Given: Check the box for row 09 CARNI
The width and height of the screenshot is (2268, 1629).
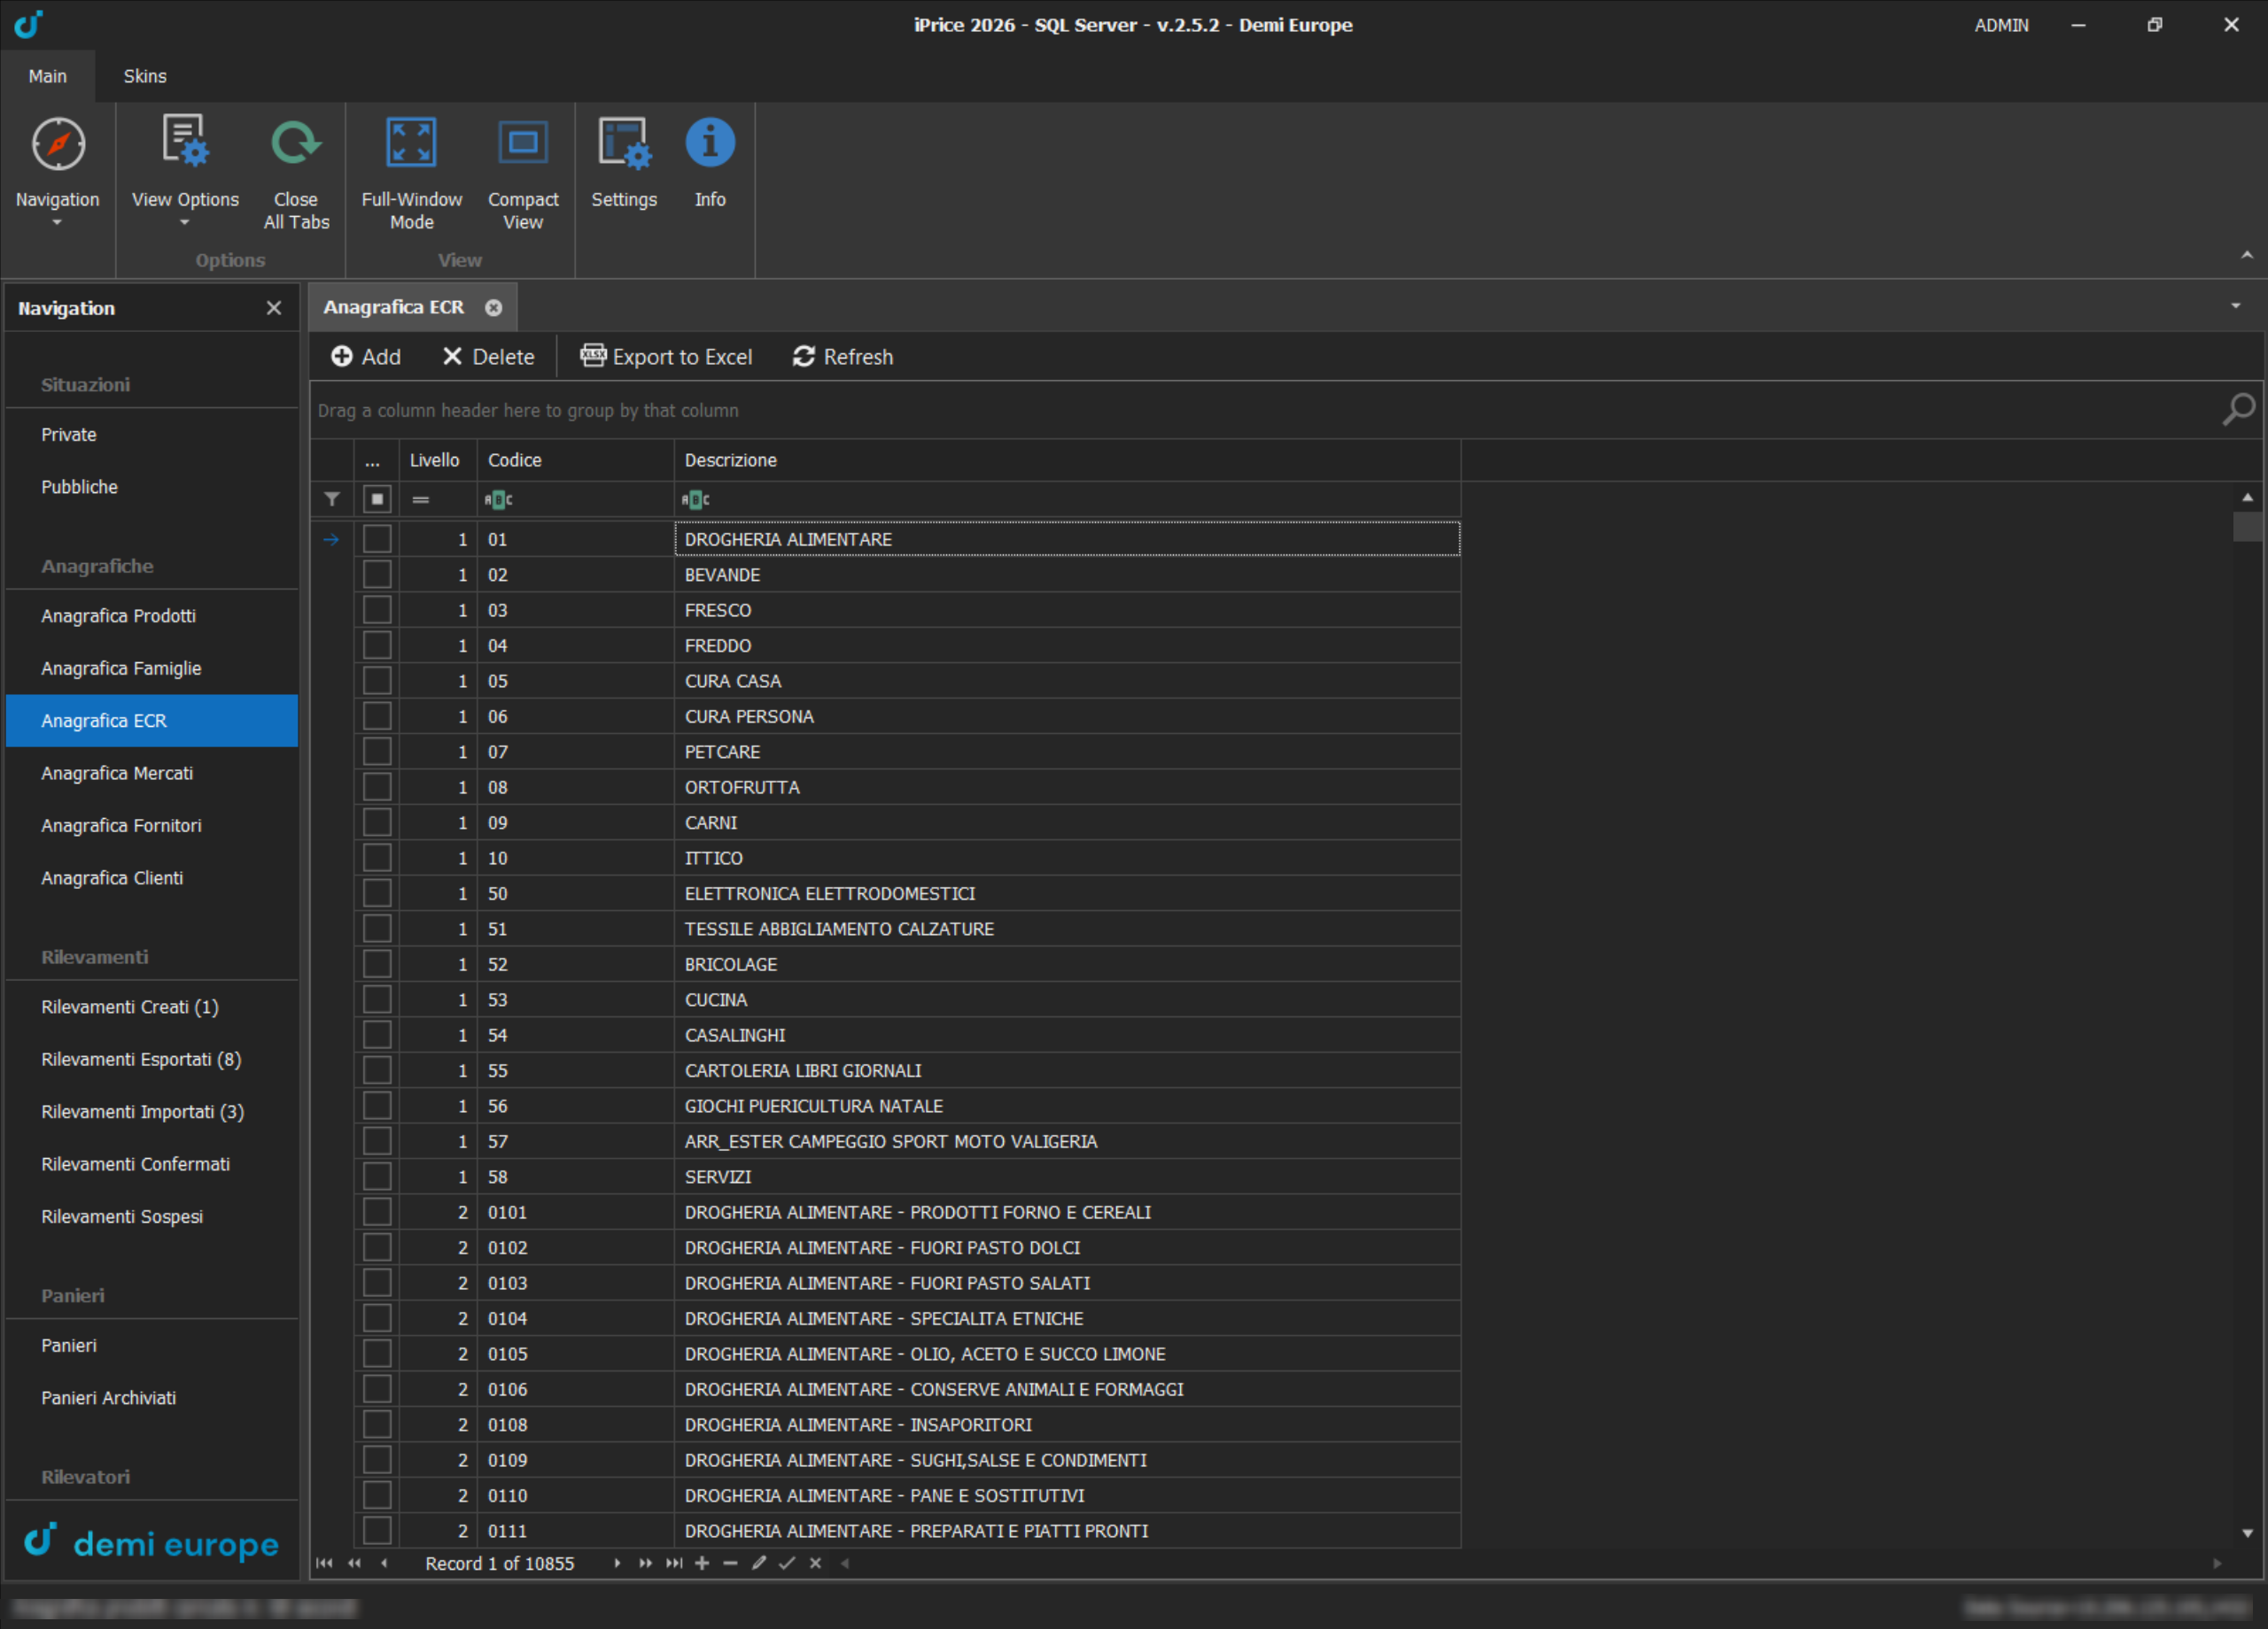Looking at the screenshot, I should tap(377, 822).
